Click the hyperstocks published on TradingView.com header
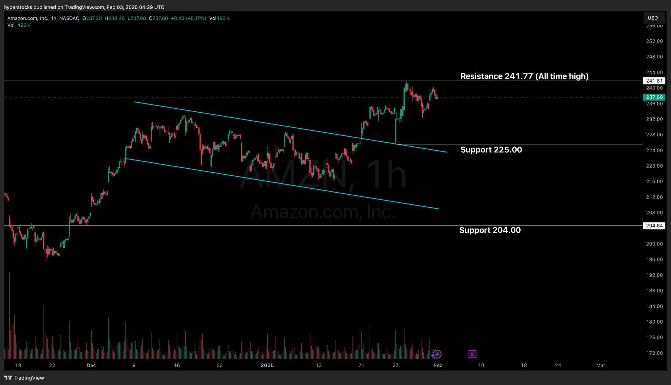Screen dimensions: 671x385 84,7
